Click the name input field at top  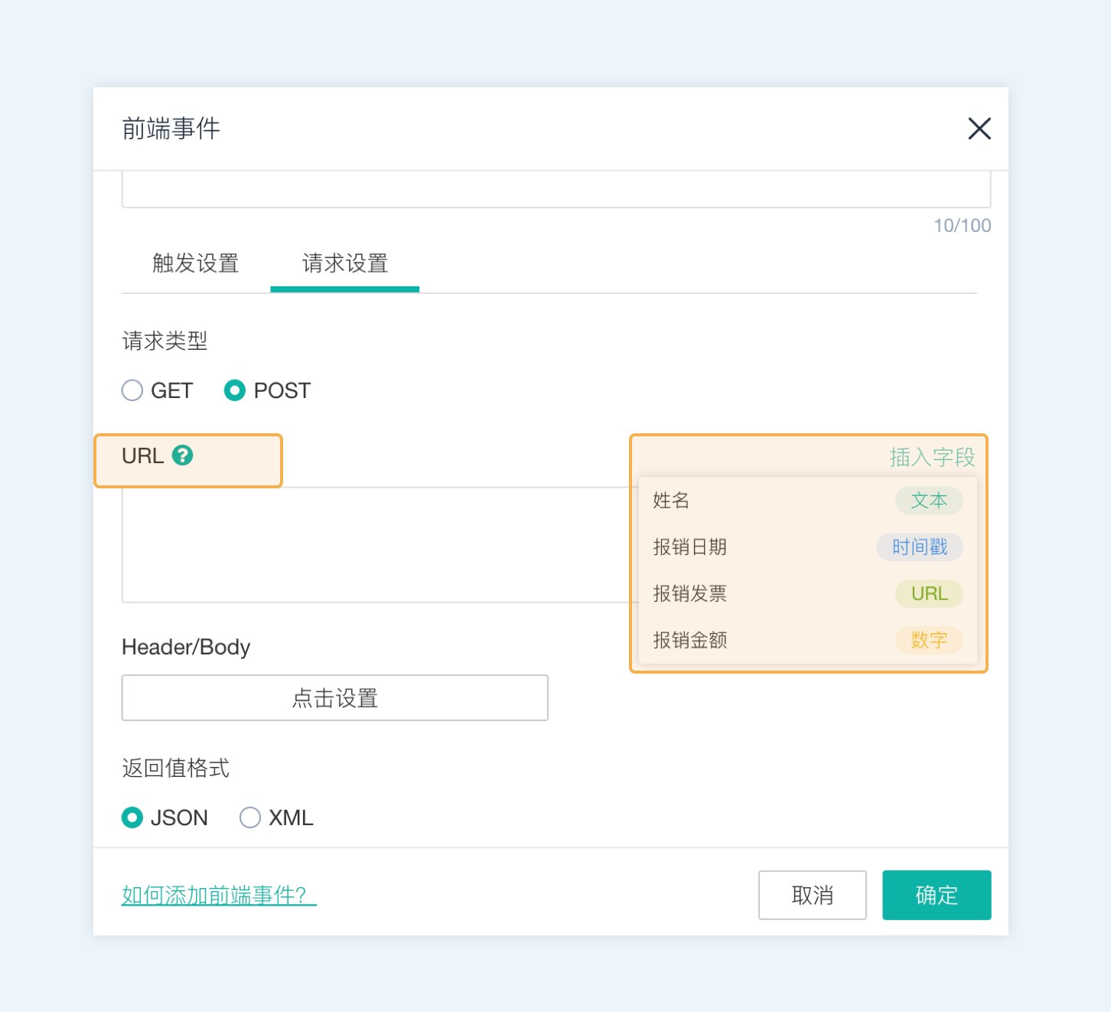click(555, 190)
